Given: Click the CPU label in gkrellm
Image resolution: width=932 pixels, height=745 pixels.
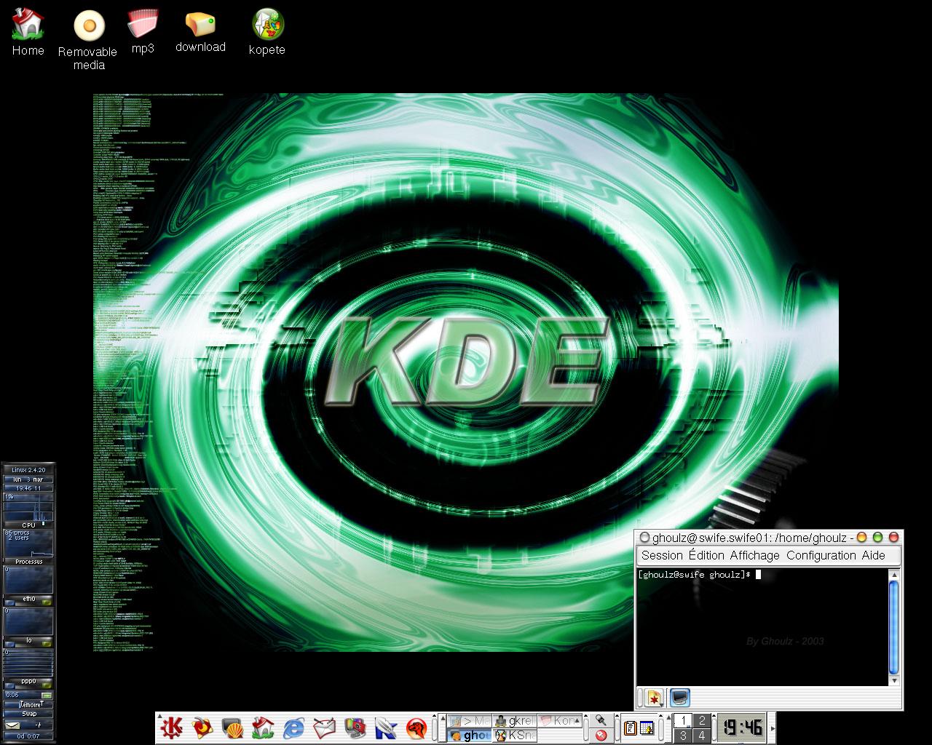Looking at the screenshot, I should [28, 525].
